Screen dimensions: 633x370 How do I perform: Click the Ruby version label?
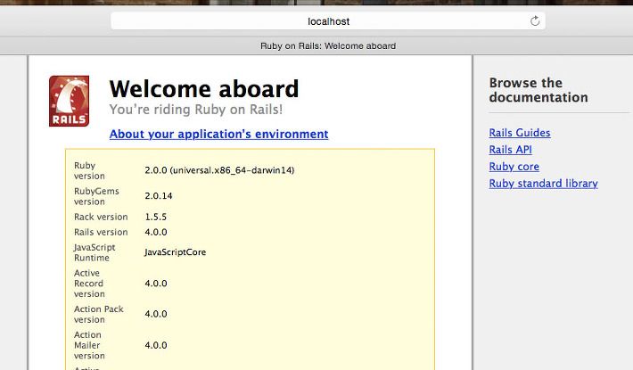(x=89, y=170)
